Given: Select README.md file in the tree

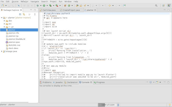Looking at the screenshot, I should [x=14, y=45].
